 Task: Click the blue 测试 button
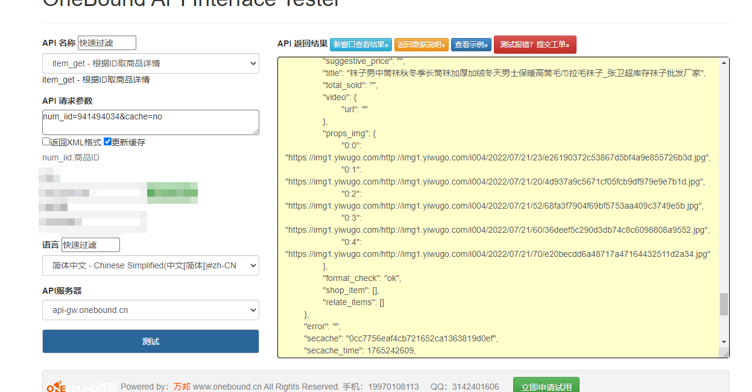151,341
